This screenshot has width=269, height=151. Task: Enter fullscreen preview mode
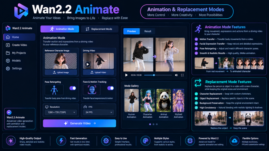182,75
